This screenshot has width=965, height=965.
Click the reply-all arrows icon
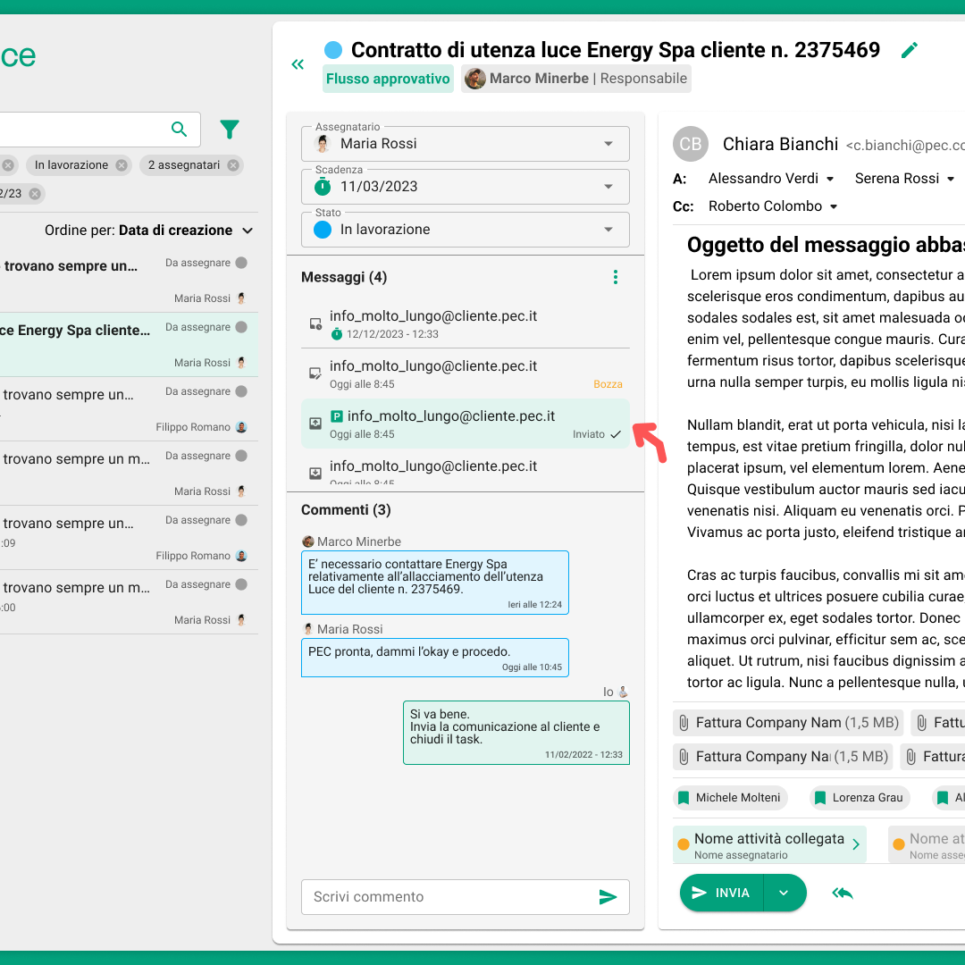(x=842, y=893)
